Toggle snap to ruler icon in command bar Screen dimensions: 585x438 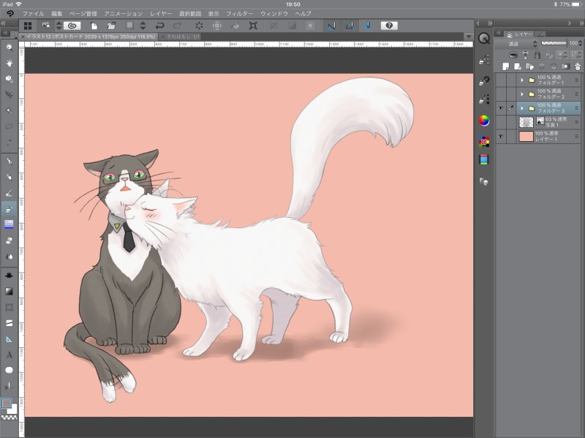point(331,26)
